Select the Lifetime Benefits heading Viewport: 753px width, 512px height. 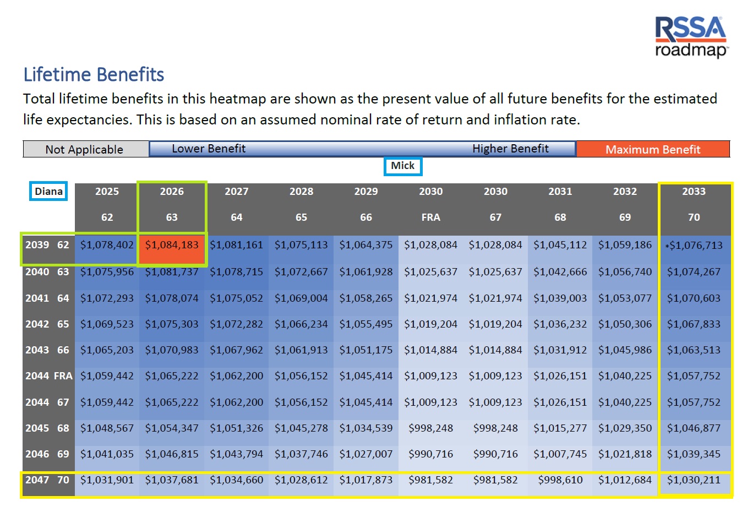(x=94, y=74)
